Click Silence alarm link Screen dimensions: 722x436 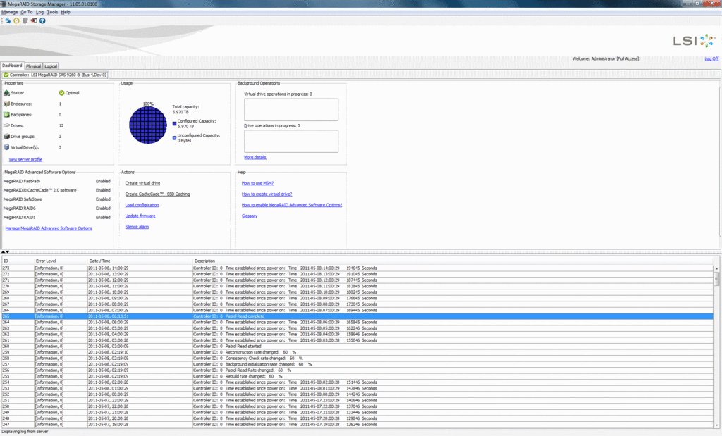pos(137,227)
